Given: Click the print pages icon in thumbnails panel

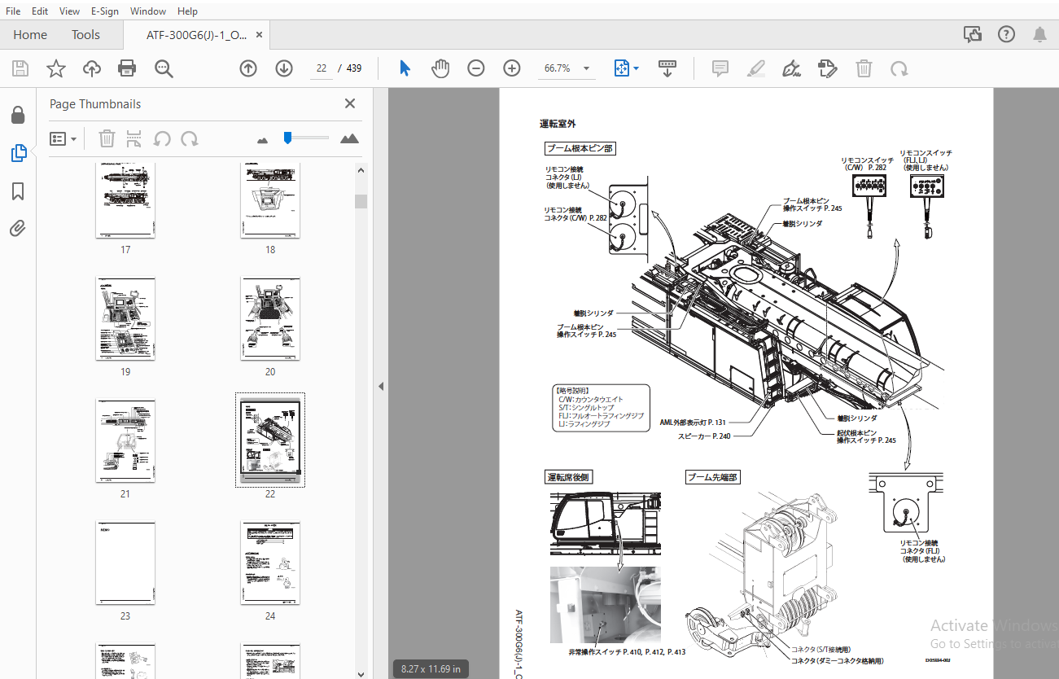Looking at the screenshot, I should (135, 138).
